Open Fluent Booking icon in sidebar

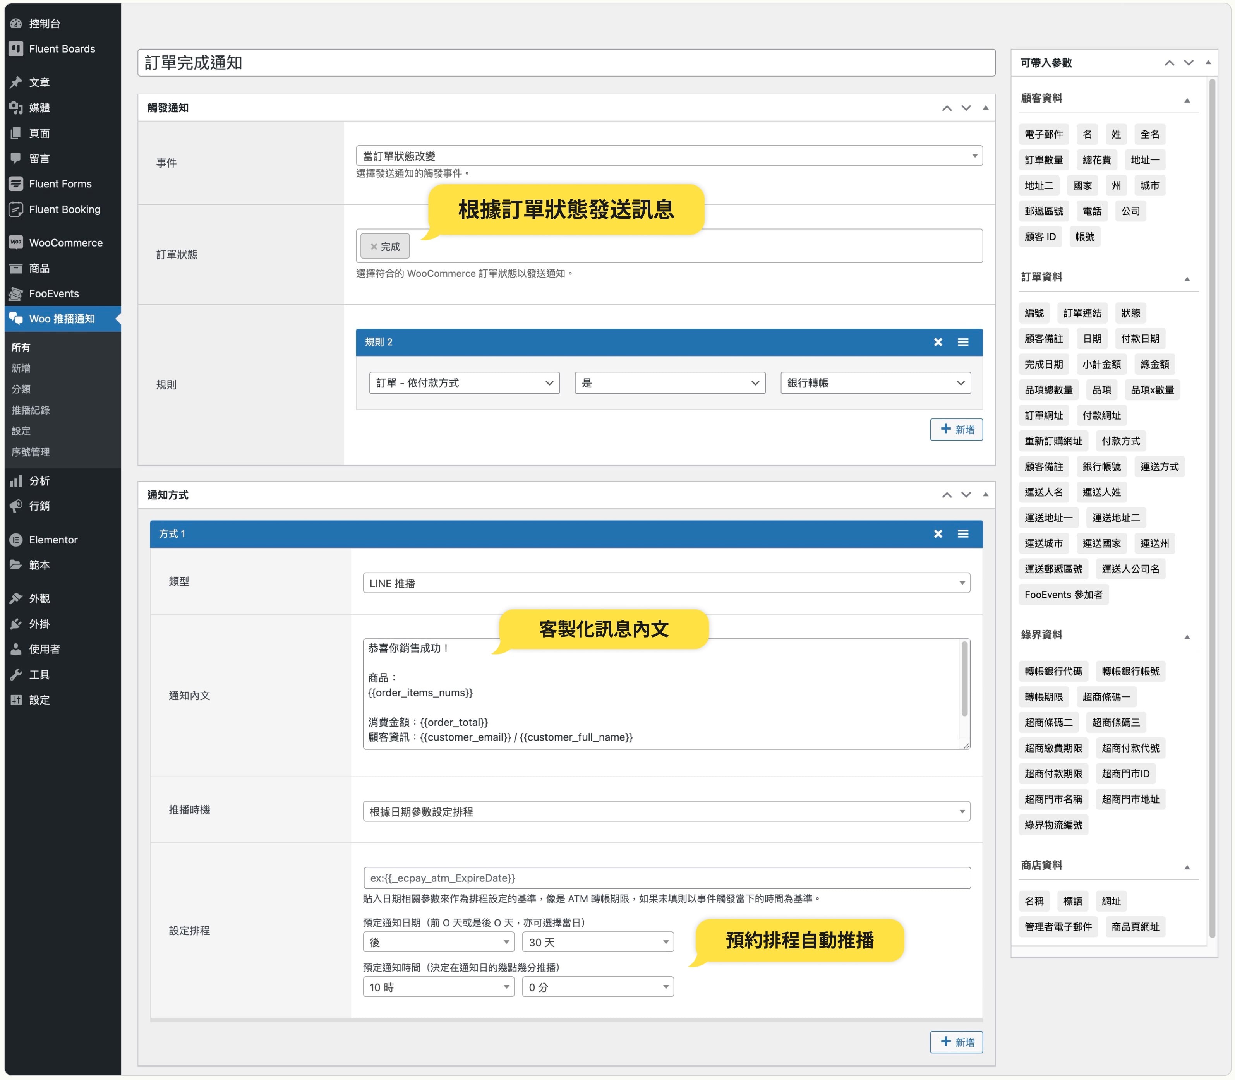pyautogui.click(x=16, y=209)
